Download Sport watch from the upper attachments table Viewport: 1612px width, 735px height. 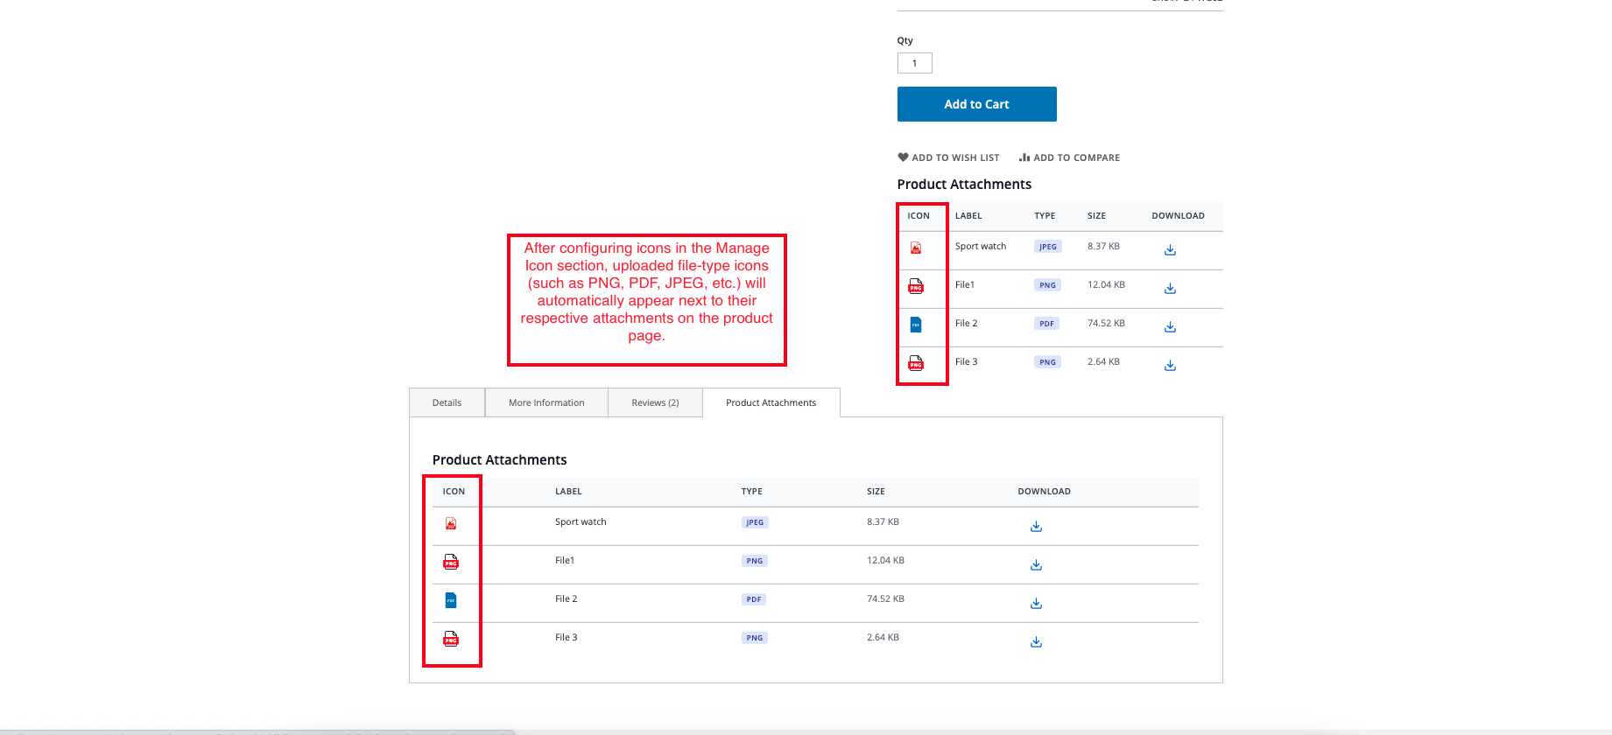pos(1170,250)
